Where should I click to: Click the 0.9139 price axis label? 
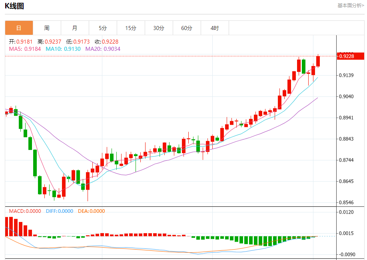(346, 75)
